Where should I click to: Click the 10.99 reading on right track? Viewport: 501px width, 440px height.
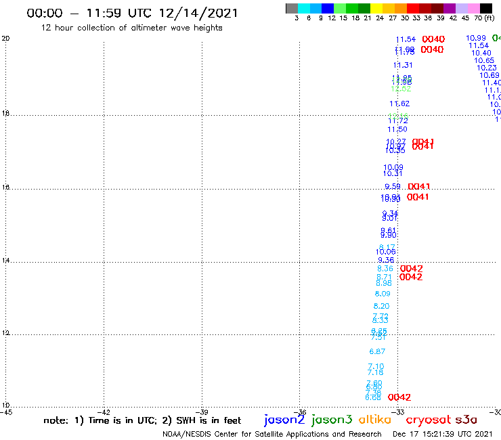click(x=476, y=38)
